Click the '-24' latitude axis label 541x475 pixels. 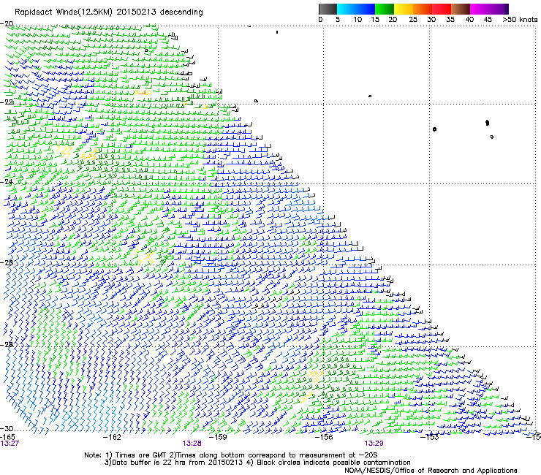[x=7, y=181]
